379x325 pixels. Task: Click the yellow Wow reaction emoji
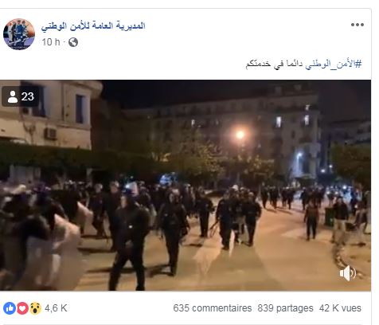point(35,308)
